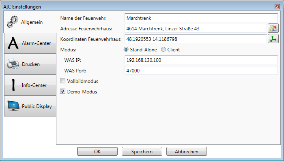Switch to the Alarm-Center tab
The width and height of the screenshot is (284, 161).
[30, 43]
